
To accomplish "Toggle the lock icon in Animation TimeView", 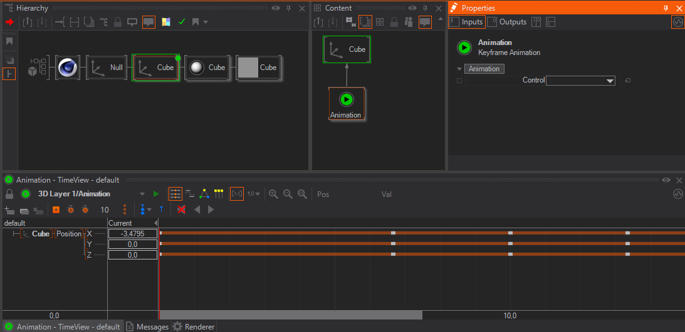I will [9, 194].
